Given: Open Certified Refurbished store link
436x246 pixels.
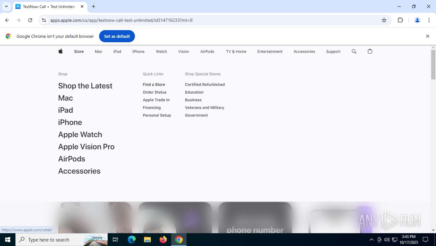Looking at the screenshot, I should tap(205, 85).
